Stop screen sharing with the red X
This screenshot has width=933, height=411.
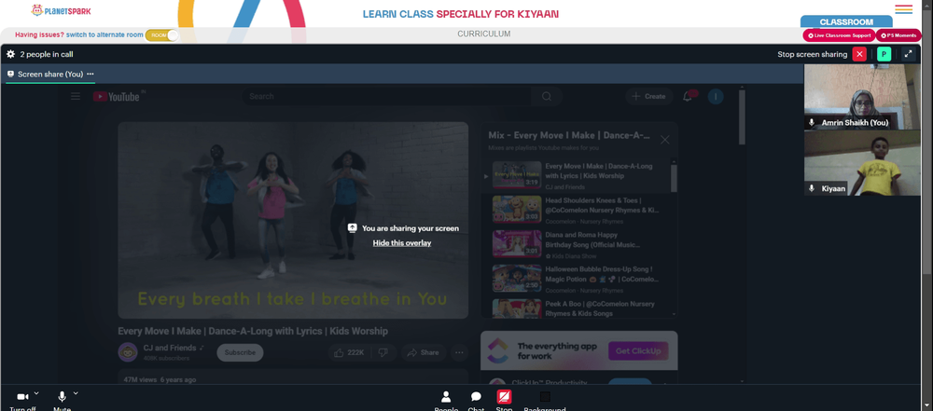click(x=859, y=54)
